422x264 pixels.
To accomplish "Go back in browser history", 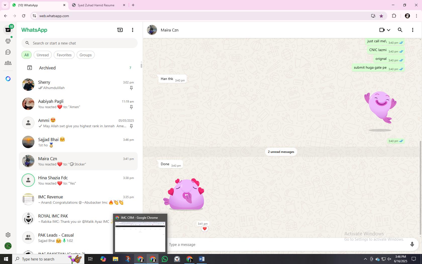I will [x=6, y=16].
